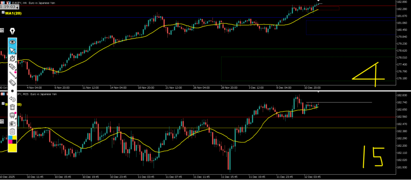Pick the yellow color swatch at toolbar bottom
Image resolution: width=411 pixels, height=180 pixels.
click(12, 148)
